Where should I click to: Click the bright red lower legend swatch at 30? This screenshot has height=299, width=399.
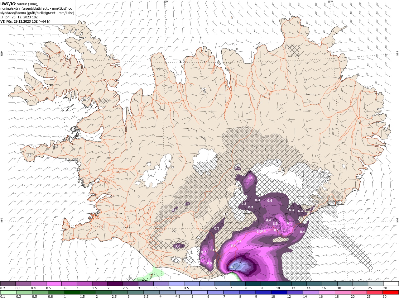[x=391, y=292]
